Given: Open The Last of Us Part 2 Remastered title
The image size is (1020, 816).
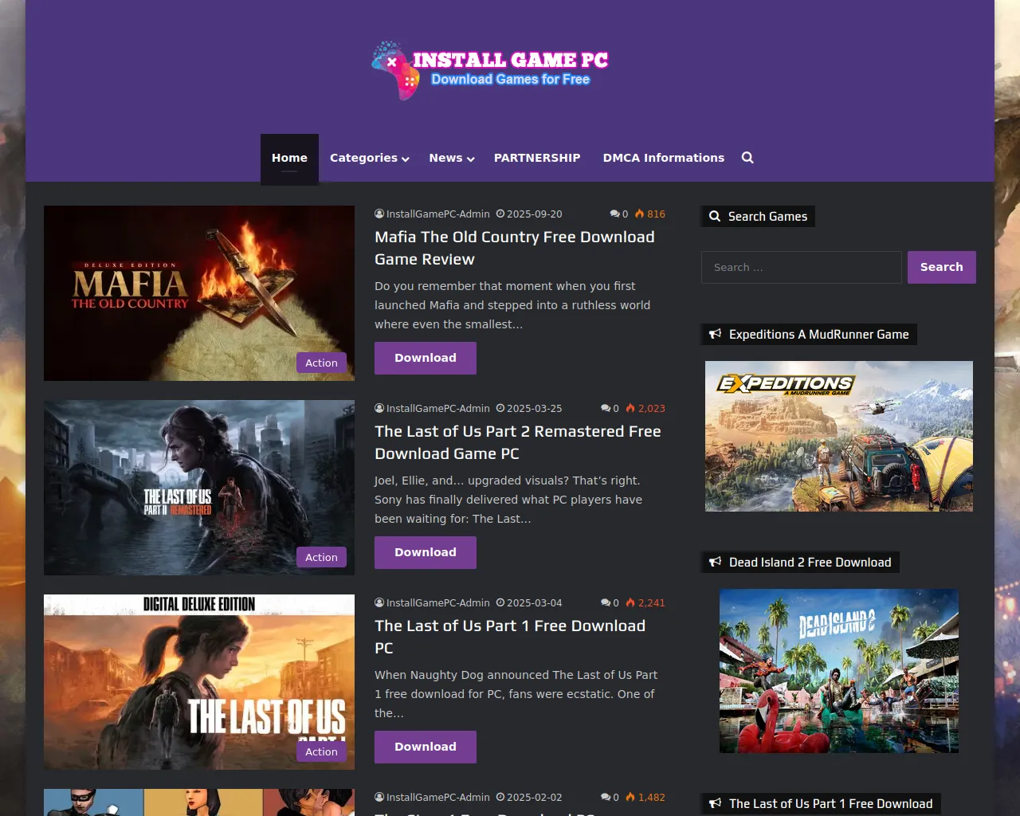Looking at the screenshot, I should (x=518, y=442).
